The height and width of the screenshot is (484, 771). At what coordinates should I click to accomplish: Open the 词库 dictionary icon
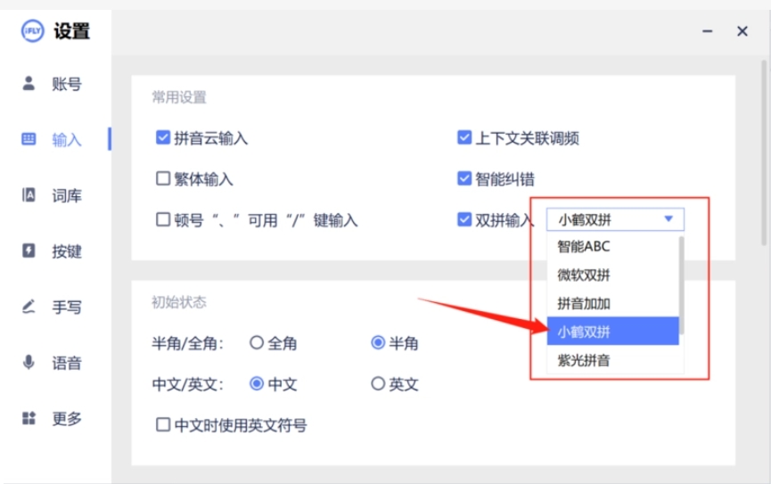coord(29,195)
